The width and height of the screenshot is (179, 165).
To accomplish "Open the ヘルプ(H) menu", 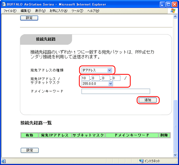I will click(x=93, y=11).
